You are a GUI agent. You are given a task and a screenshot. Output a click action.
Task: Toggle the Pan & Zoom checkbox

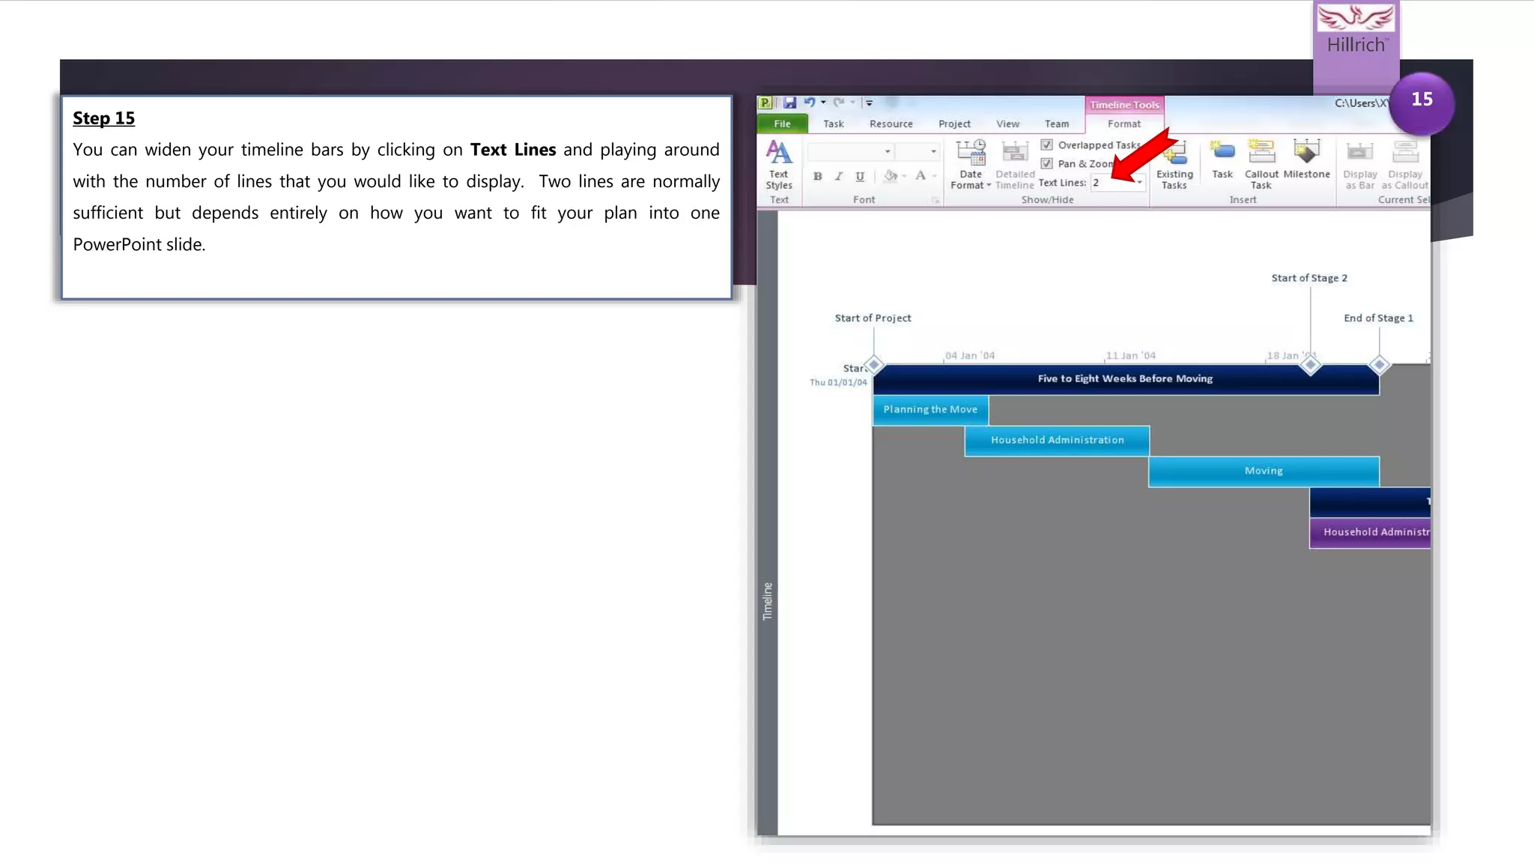click(x=1046, y=163)
